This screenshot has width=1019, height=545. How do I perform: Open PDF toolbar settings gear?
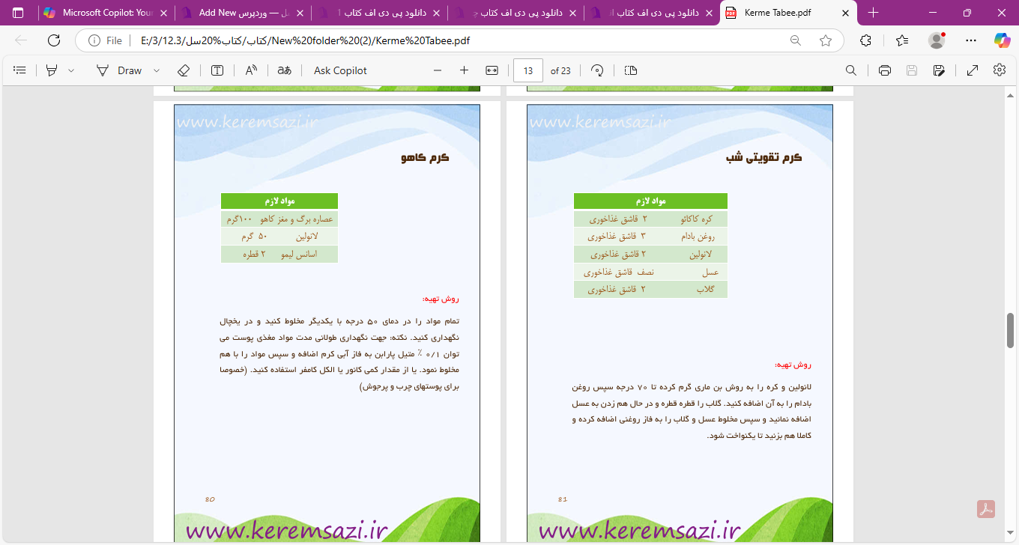(1000, 70)
